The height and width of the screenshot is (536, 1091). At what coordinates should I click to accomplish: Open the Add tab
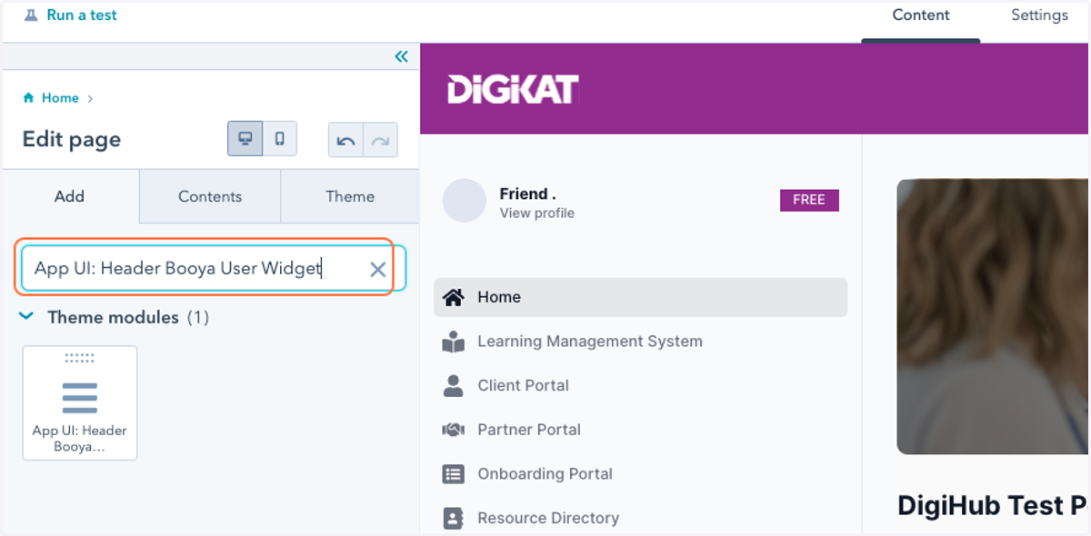69,196
